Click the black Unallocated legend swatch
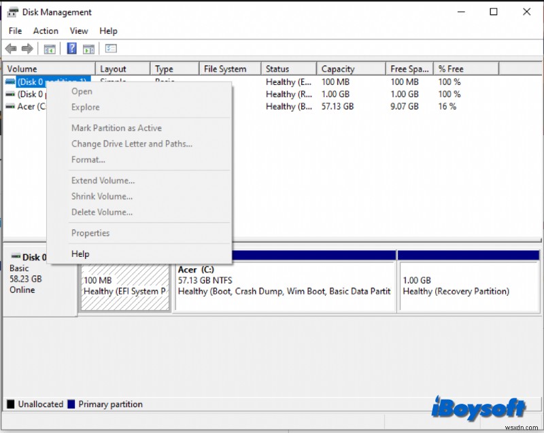 pyautogui.click(x=11, y=404)
